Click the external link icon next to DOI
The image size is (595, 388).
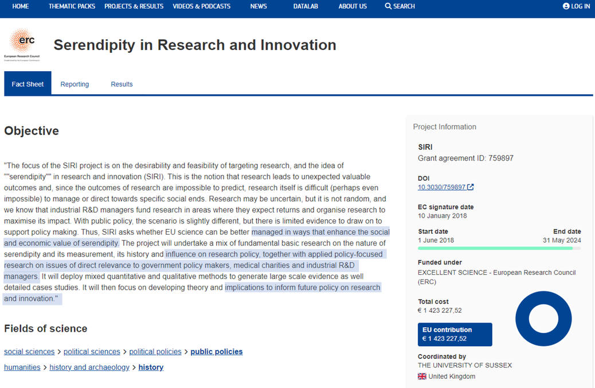tap(471, 187)
